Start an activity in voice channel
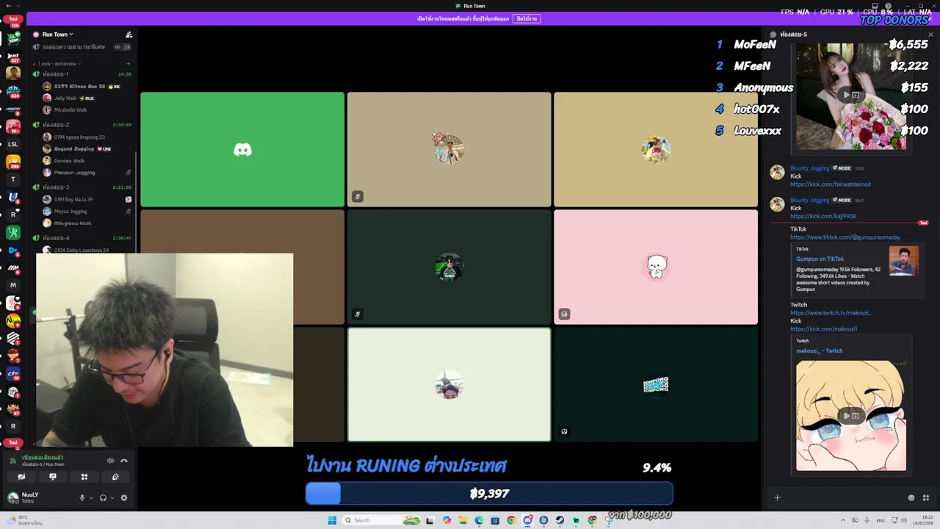Screen dimensions: 940x529 [x=84, y=477]
